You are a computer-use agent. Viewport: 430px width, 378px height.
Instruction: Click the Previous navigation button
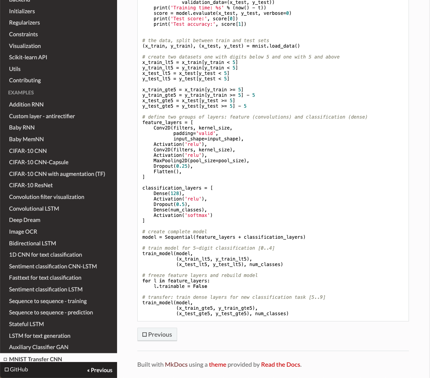157,334
